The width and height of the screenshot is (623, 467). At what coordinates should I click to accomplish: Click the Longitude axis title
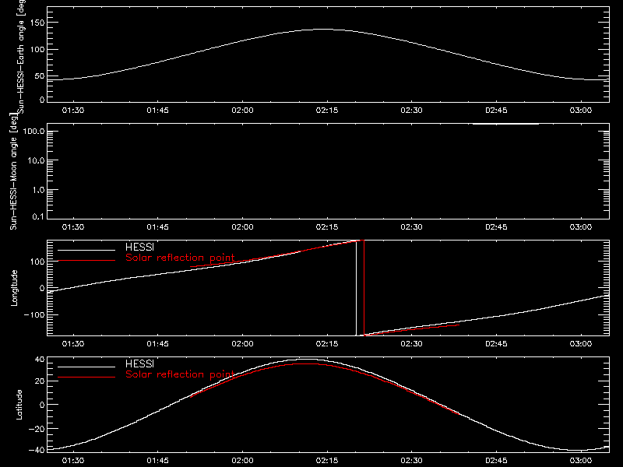coord(14,288)
